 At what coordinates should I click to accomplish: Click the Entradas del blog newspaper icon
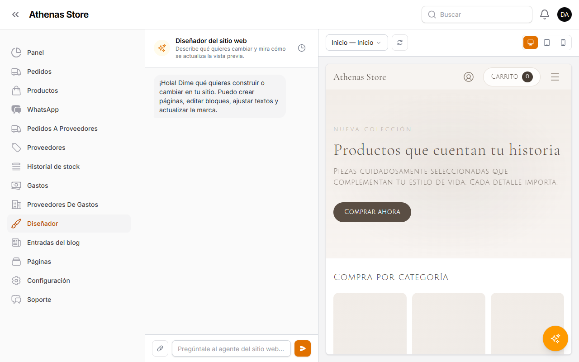point(16,243)
